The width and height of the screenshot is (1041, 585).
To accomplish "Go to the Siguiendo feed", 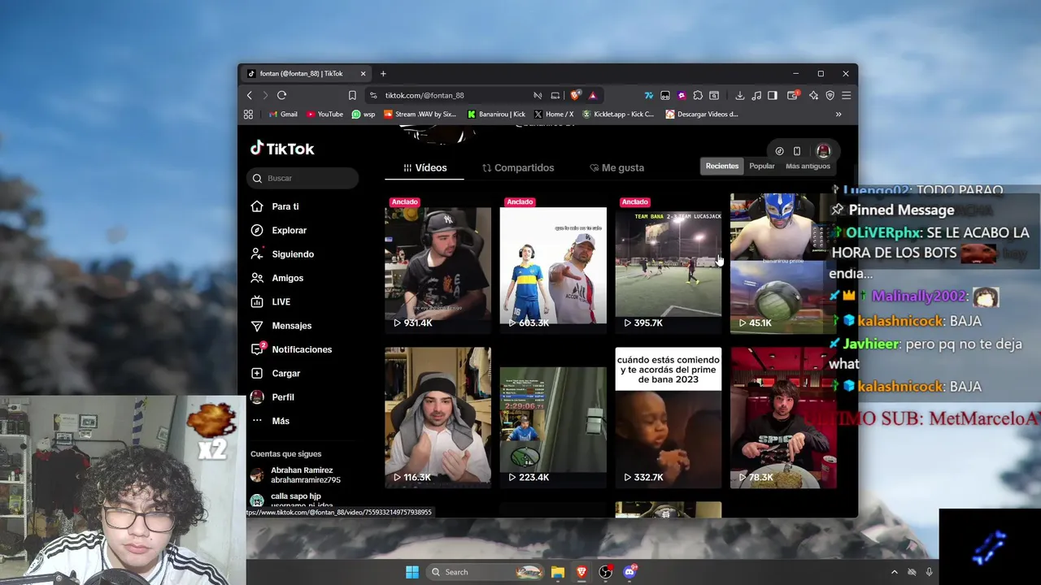I will pyautogui.click(x=292, y=254).
